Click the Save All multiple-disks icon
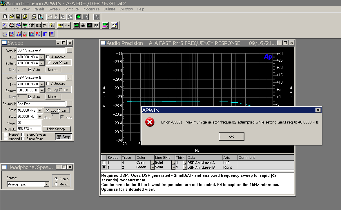 pos(25,17)
